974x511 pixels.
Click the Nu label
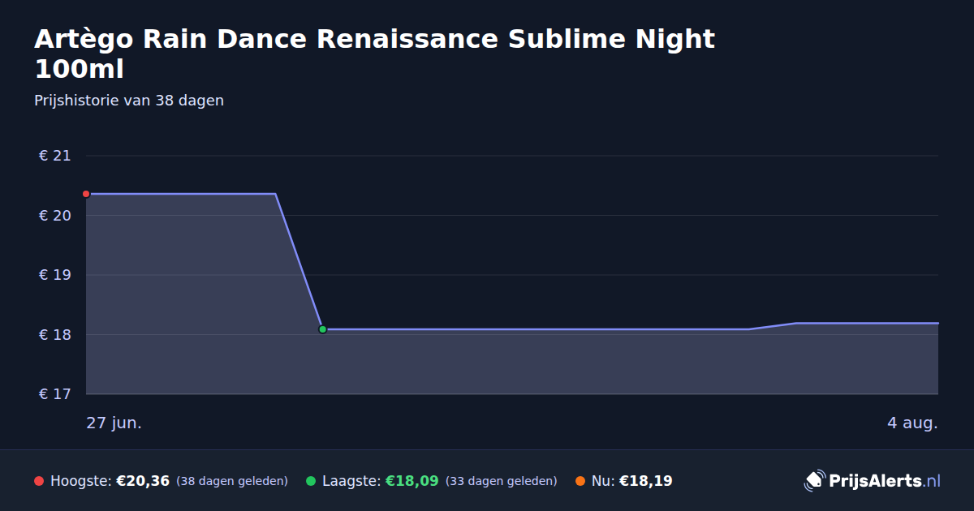(603, 481)
